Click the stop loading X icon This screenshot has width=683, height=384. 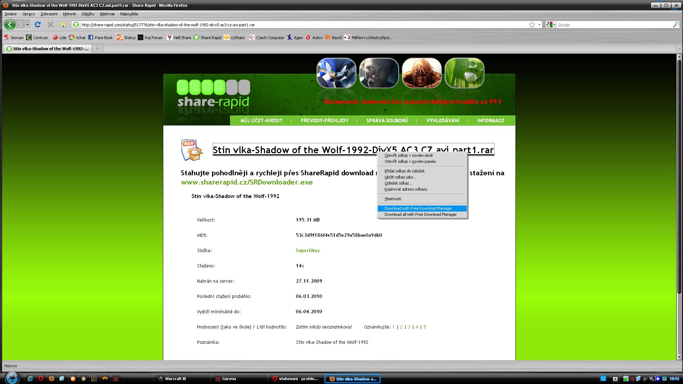click(51, 25)
